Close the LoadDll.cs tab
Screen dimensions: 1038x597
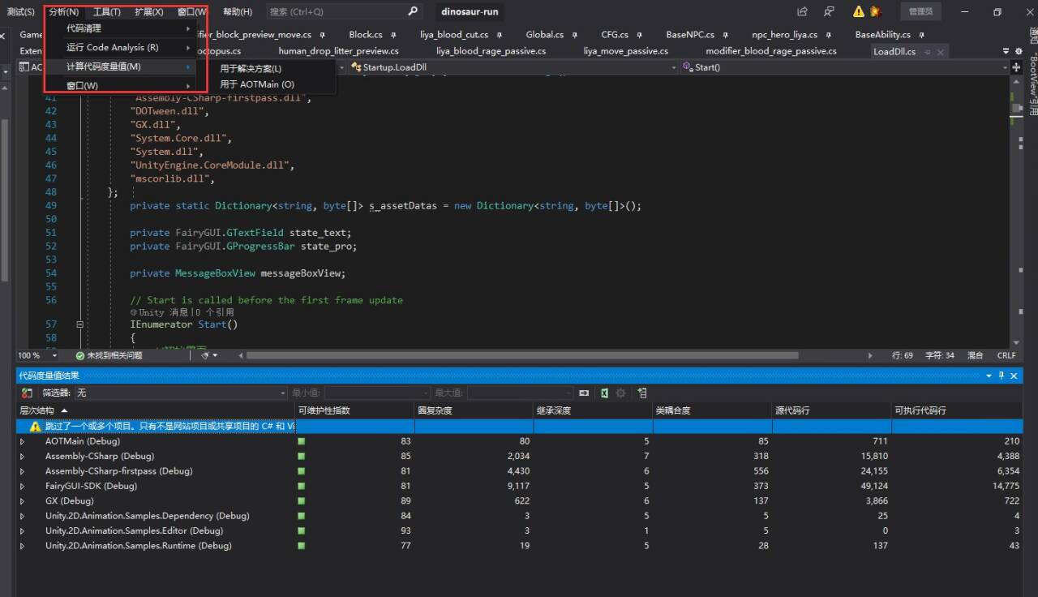[940, 52]
